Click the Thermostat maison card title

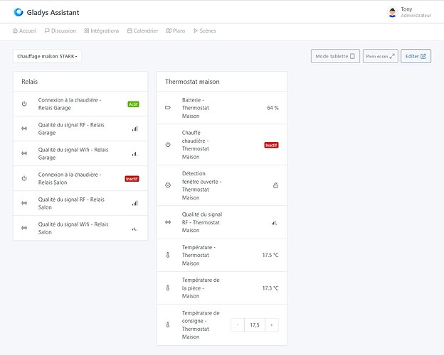pyautogui.click(x=192, y=82)
